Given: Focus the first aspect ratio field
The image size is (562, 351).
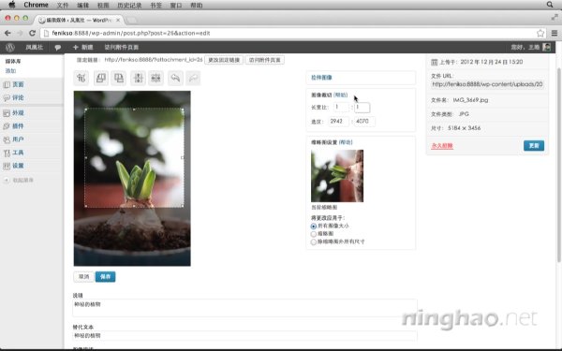Looking at the screenshot, I should [x=341, y=107].
